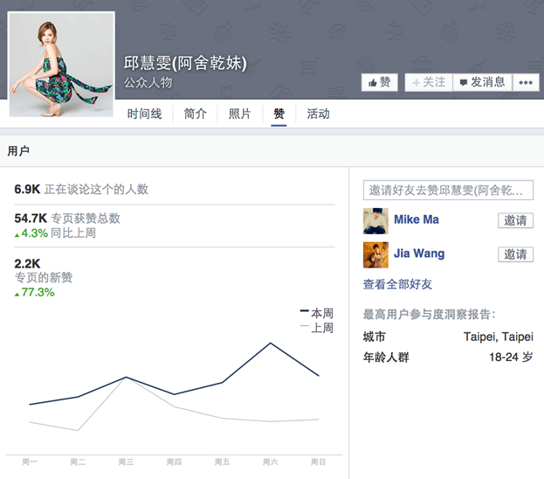Click the 发消息 (Message) button
The width and height of the screenshot is (544, 479).
click(x=482, y=82)
